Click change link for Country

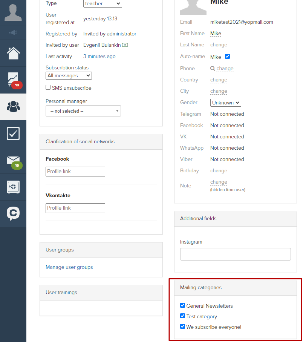219,80
